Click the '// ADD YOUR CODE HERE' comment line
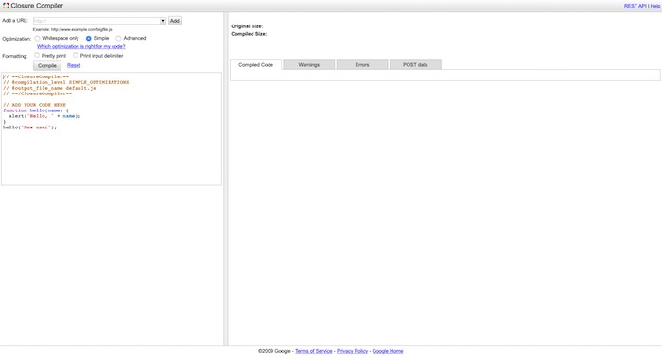 click(35, 105)
